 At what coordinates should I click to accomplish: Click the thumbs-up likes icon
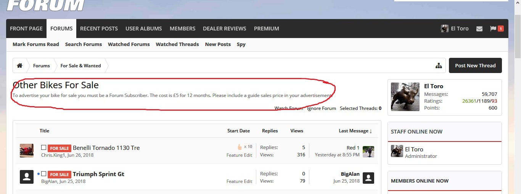240,147
